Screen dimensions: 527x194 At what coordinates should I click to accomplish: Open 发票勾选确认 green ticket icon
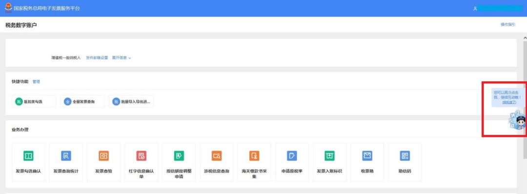(x=28, y=156)
